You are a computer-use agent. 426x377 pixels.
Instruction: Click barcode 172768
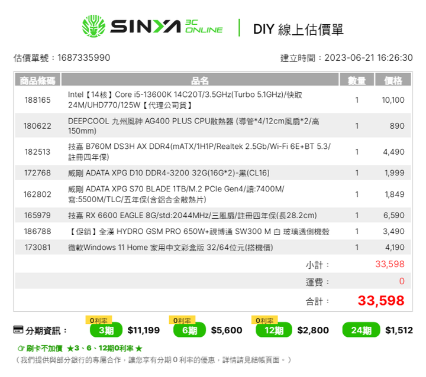coord(37,173)
